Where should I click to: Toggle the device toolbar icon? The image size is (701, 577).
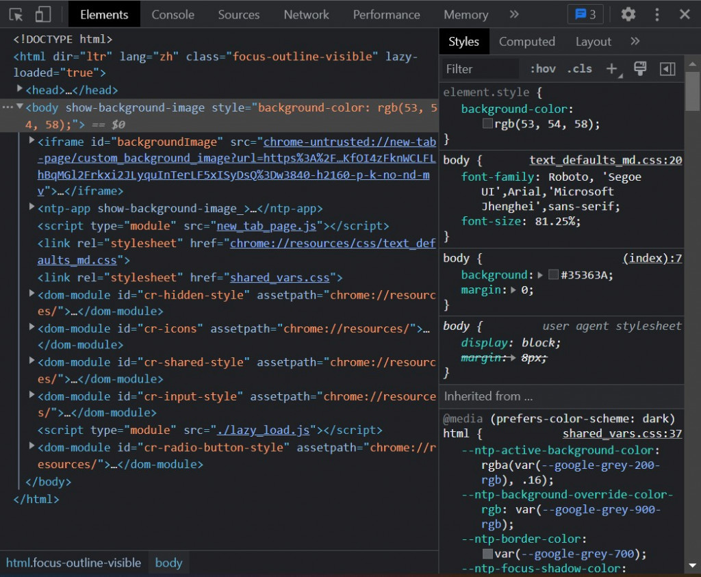click(43, 14)
